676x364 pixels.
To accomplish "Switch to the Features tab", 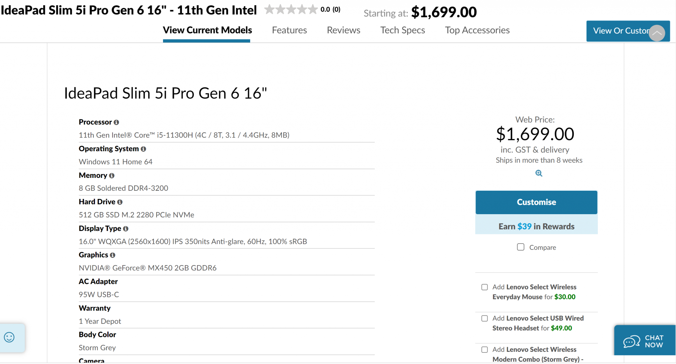I will (x=289, y=30).
